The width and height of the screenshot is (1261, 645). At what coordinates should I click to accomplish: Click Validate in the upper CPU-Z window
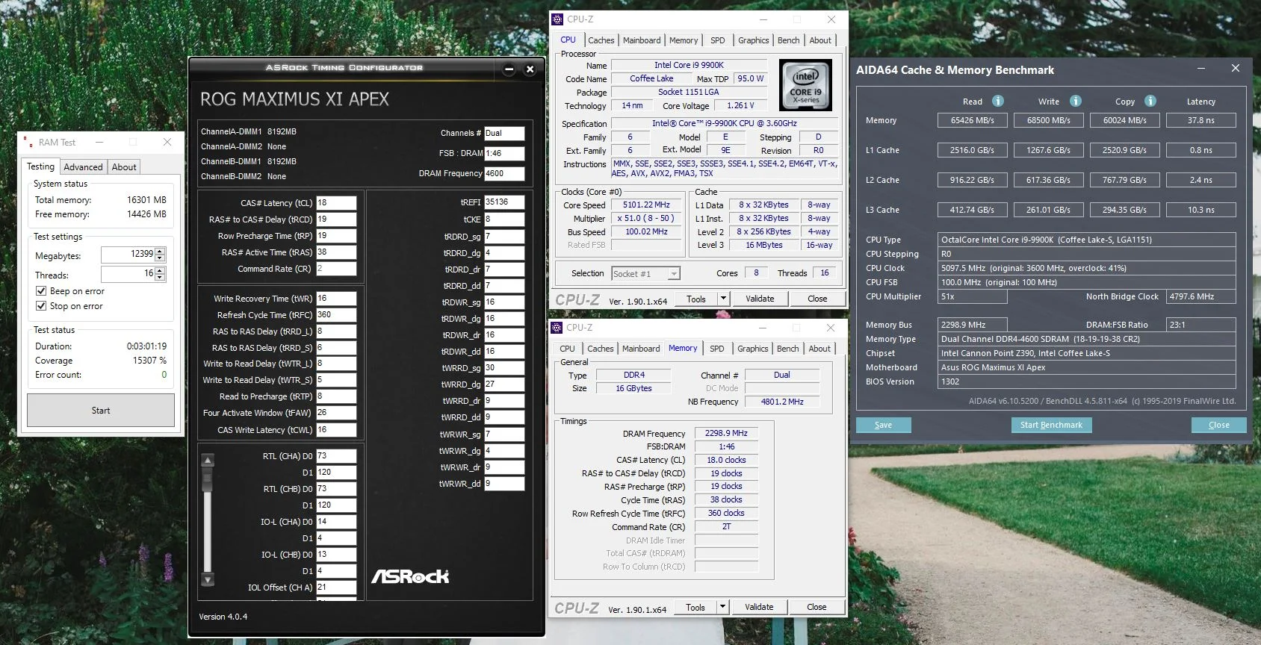[760, 299]
